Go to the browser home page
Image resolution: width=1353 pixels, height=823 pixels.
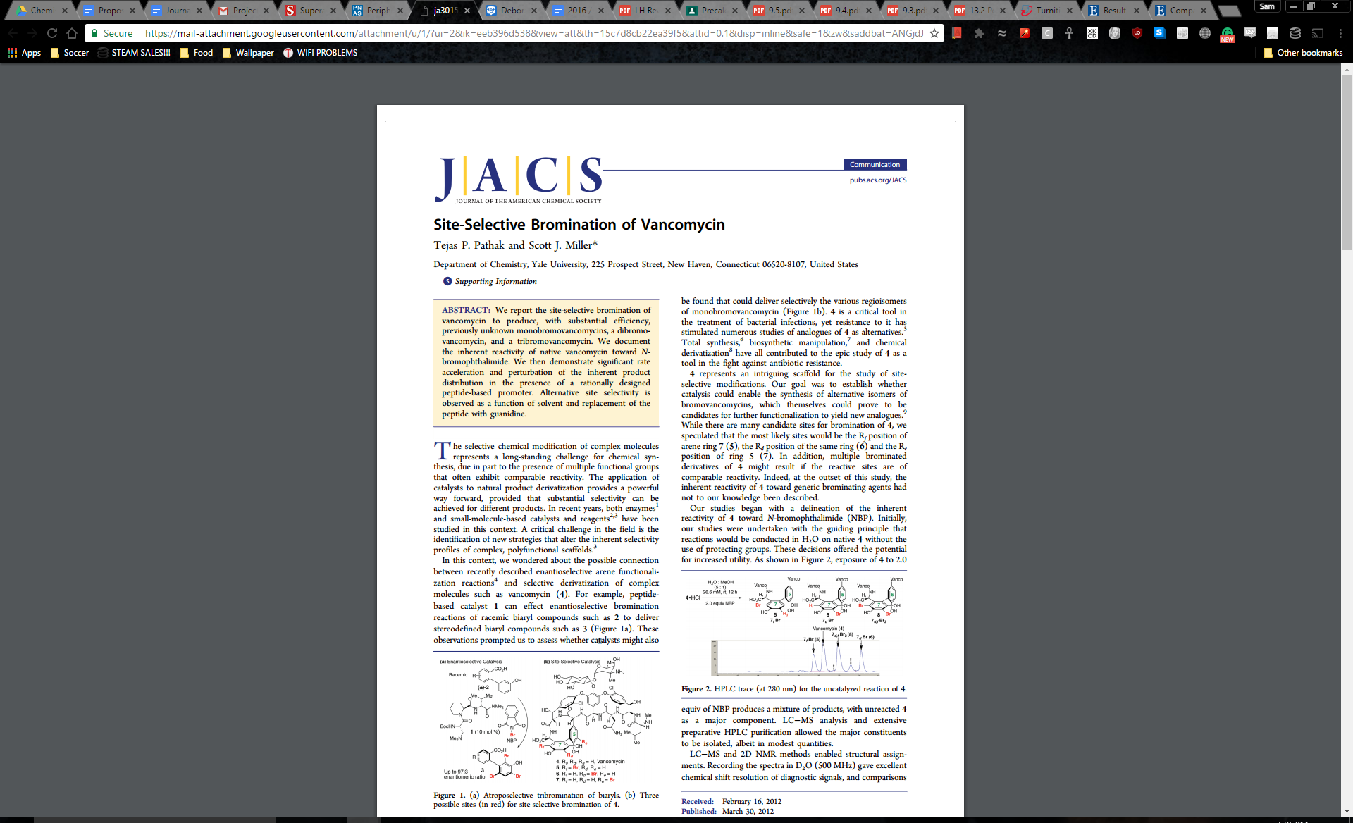pos(72,33)
